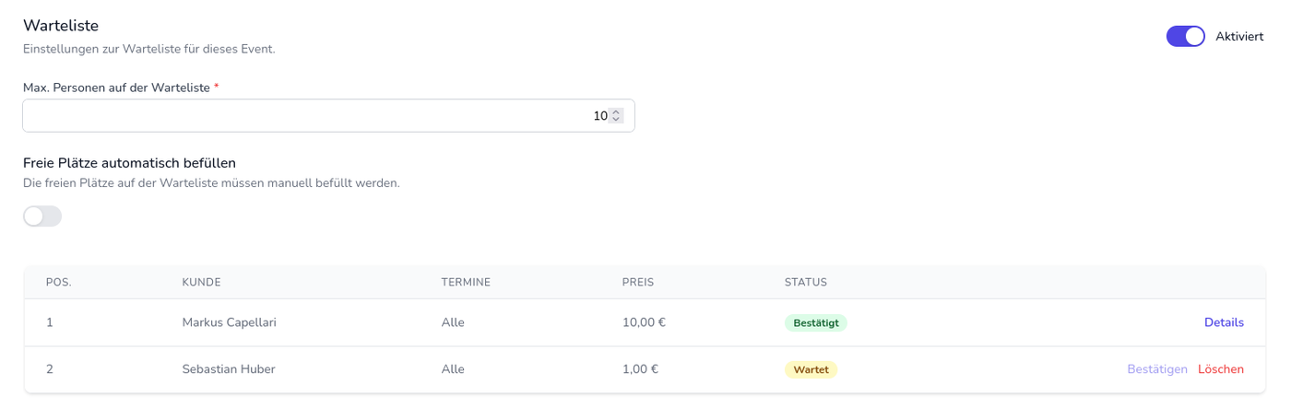Click the Pos. column header
1291x420 pixels.
[58, 282]
